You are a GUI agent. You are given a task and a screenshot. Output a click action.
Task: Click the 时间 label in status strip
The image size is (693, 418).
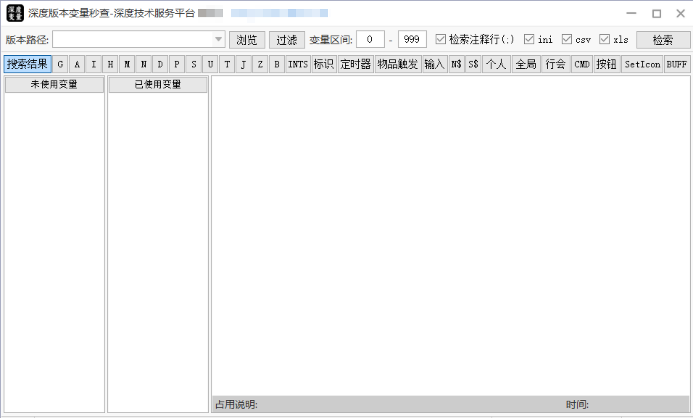(577, 404)
